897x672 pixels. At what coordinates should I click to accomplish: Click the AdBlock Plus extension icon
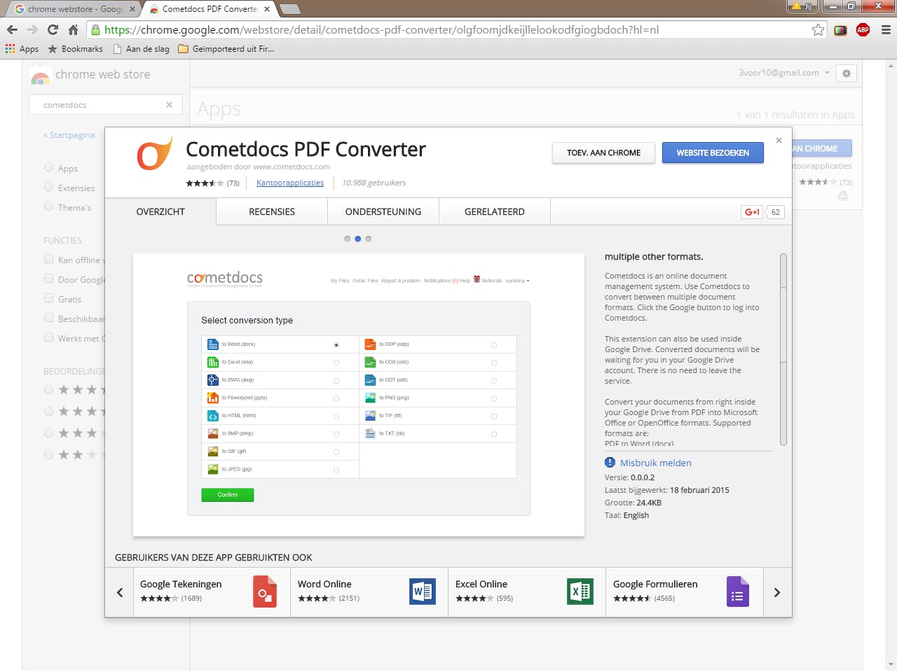[x=863, y=29]
